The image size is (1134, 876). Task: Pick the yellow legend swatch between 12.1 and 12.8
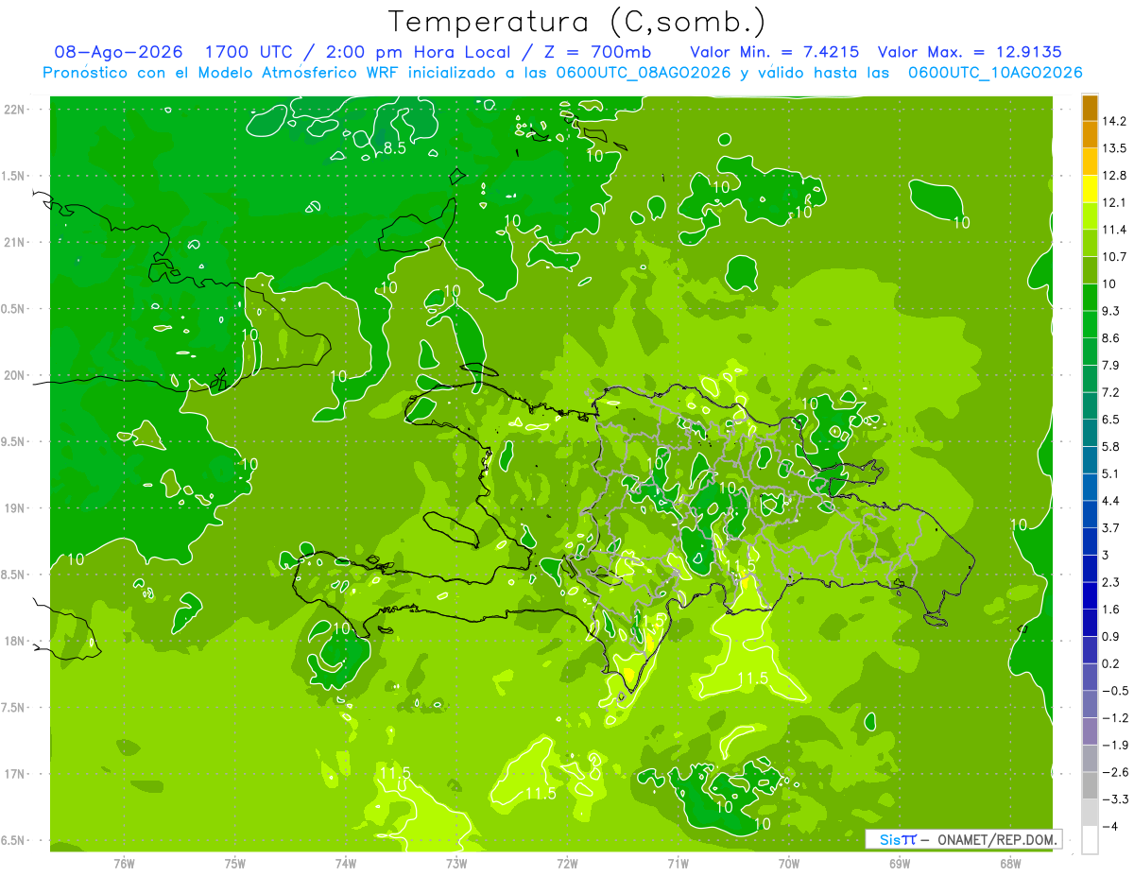click(1090, 189)
